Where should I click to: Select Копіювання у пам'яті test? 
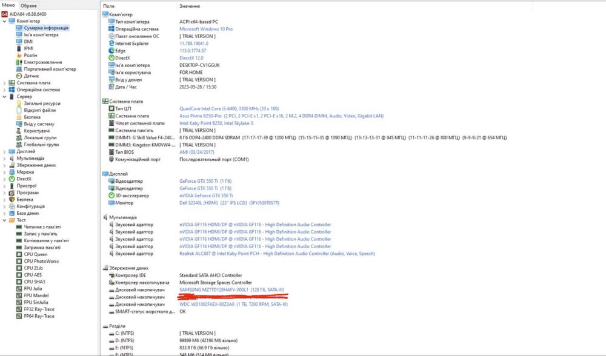pyautogui.click(x=47, y=240)
